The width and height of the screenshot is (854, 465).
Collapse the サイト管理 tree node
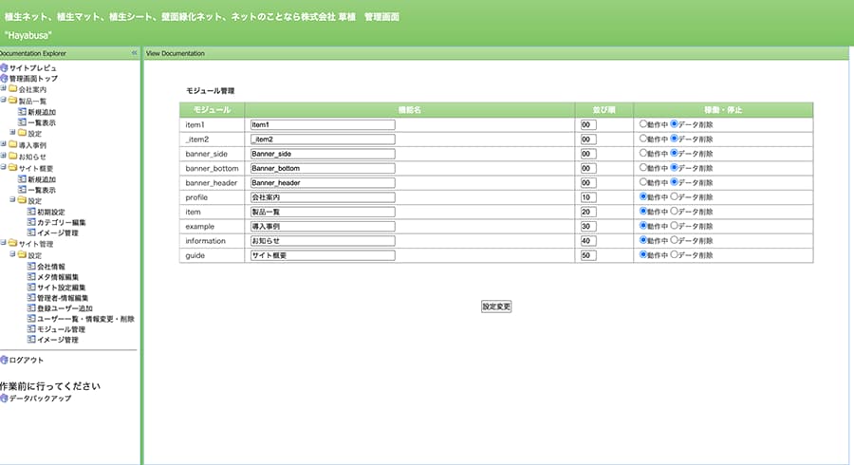click(x=4, y=244)
